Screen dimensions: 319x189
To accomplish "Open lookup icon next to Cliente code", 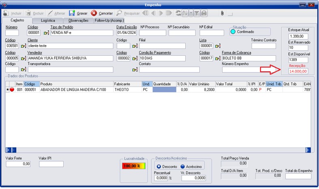I will pyautogui.click(x=23, y=46).
